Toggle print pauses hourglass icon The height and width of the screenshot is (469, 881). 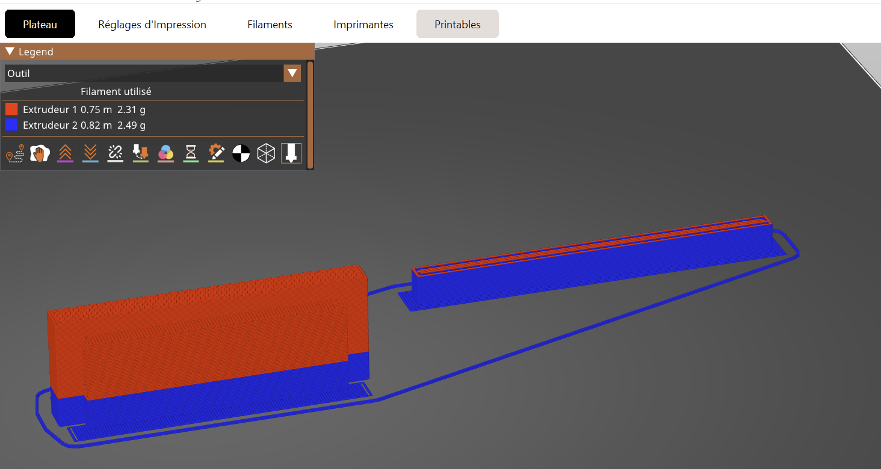tap(191, 153)
